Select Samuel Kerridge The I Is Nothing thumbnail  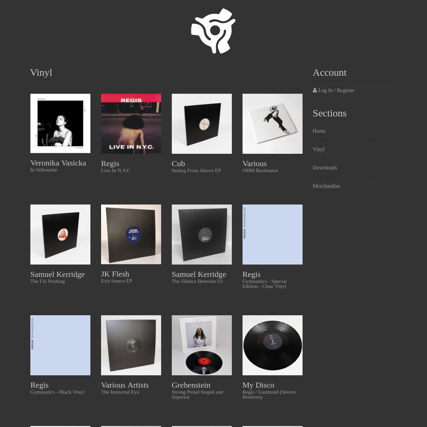(x=60, y=234)
